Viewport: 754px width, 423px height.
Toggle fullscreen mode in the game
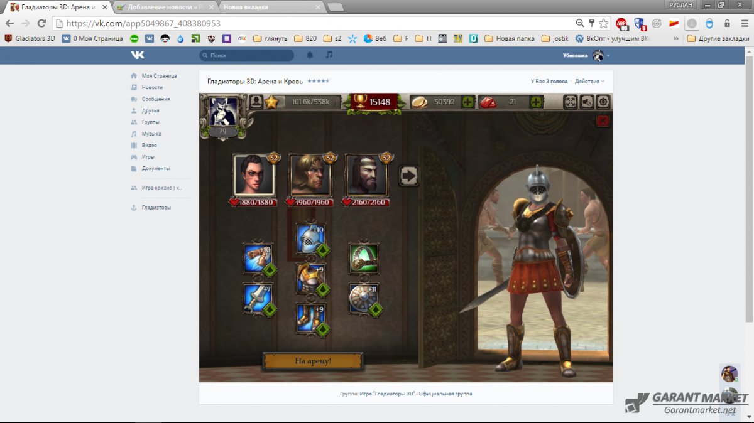[x=570, y=102]
